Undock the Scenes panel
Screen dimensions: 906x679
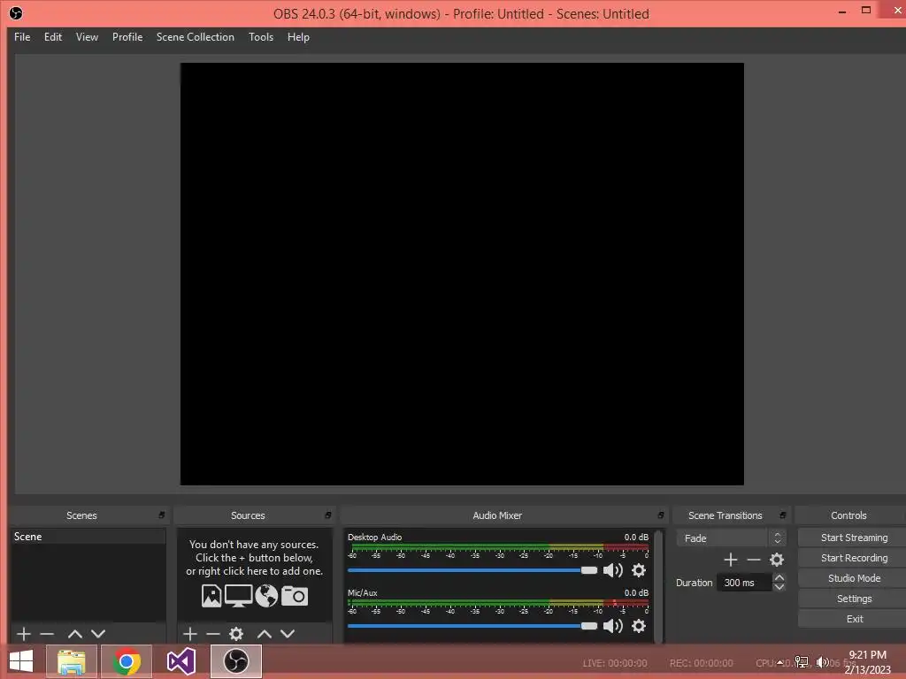coord(162,515)
